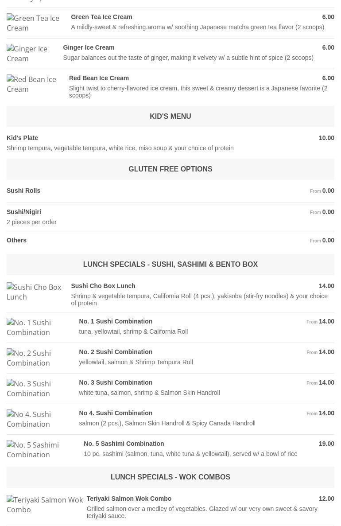Select gluten free Sushi Rolls option
Viewport: 341px width, 526px height.
pos(23,191)
